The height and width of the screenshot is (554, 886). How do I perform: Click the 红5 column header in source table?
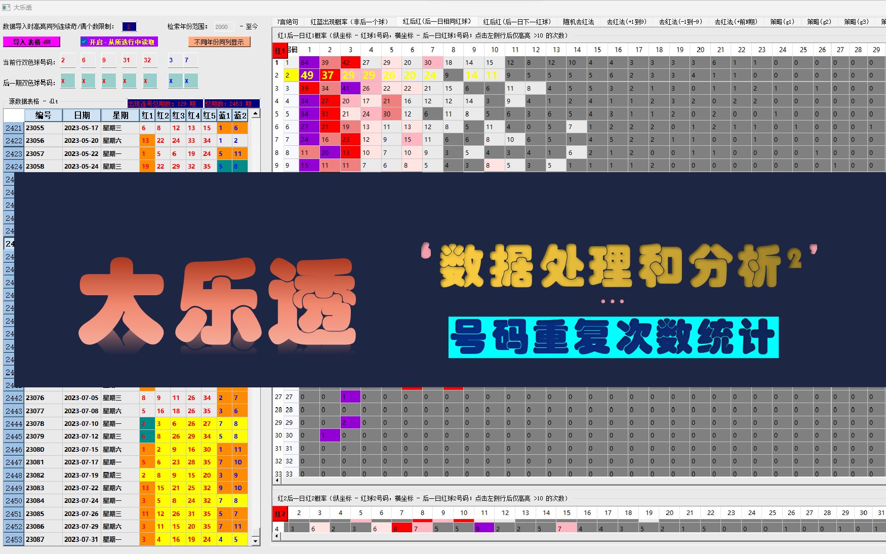tap(209, 115)
